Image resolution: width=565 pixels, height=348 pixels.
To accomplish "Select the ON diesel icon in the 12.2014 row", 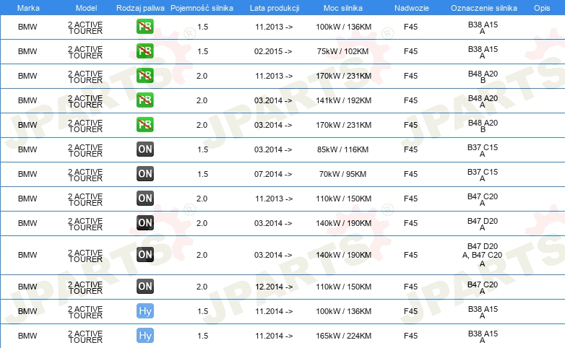I will click(145, 286).
